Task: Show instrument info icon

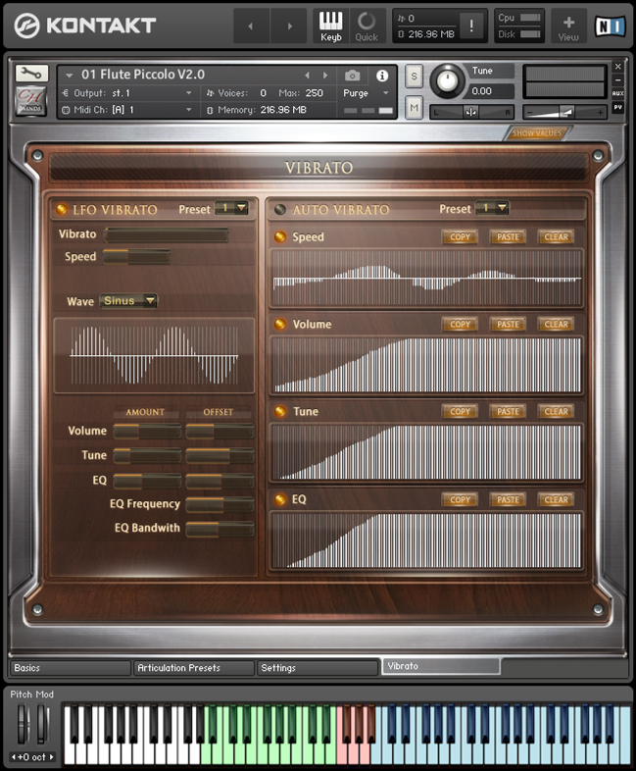Action: click(x=382, y=76)
